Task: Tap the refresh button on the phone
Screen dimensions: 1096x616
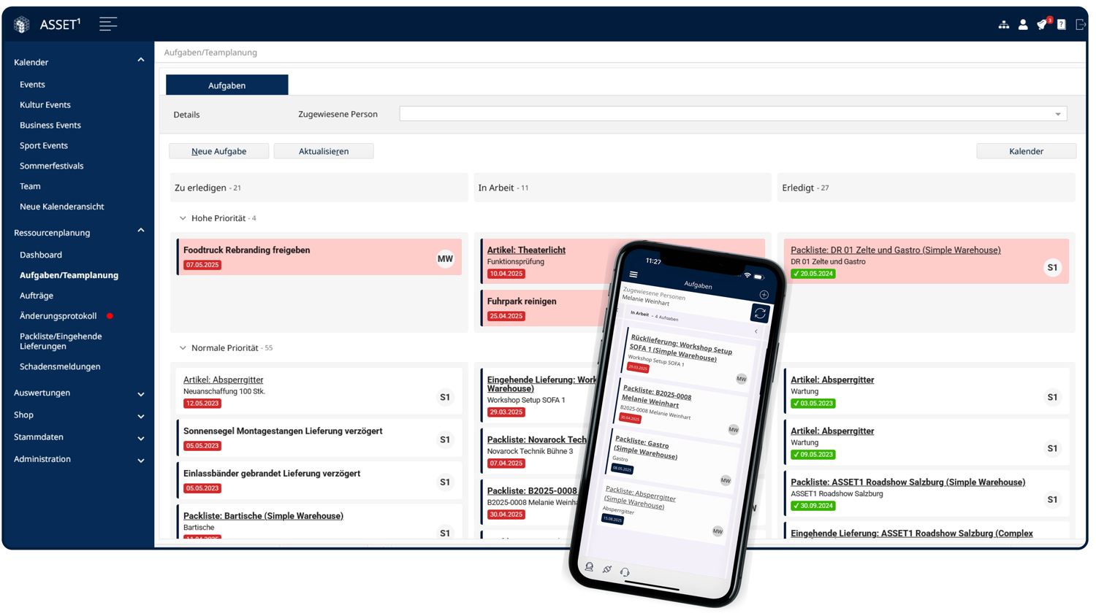Action: coord(760,314)
